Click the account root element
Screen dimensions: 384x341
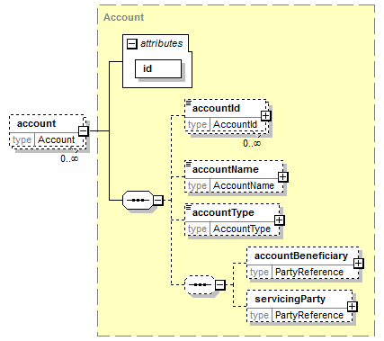(x=48, y=131)
